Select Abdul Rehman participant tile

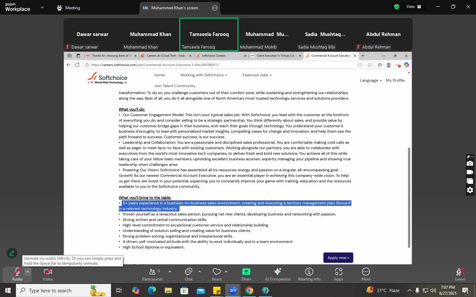point(383,35)
